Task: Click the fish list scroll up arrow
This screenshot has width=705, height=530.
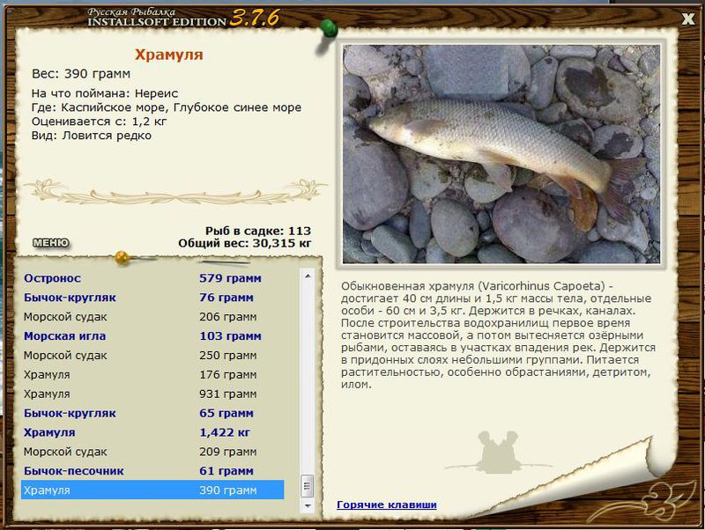Action: pos(308,276)
